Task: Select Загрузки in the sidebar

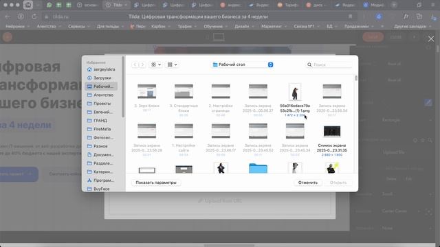Action: 101,78
